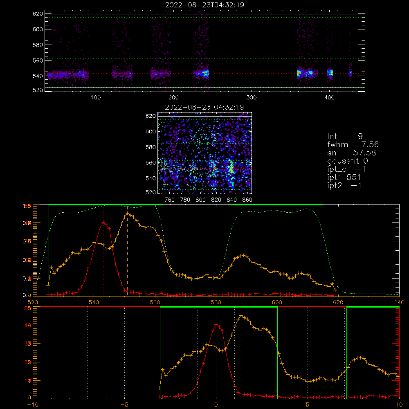Click x-axis label 840 of the small image

point(231,200)
